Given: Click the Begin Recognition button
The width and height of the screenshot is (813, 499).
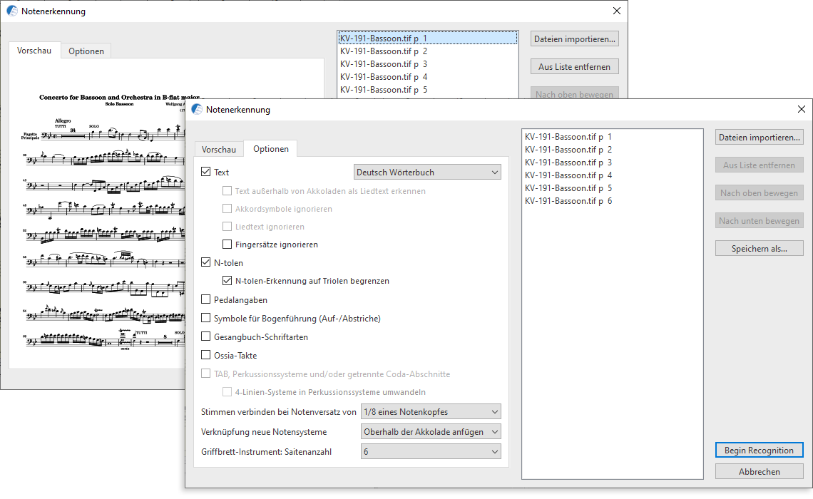Looking at the screenshot, I should (759, 451).
